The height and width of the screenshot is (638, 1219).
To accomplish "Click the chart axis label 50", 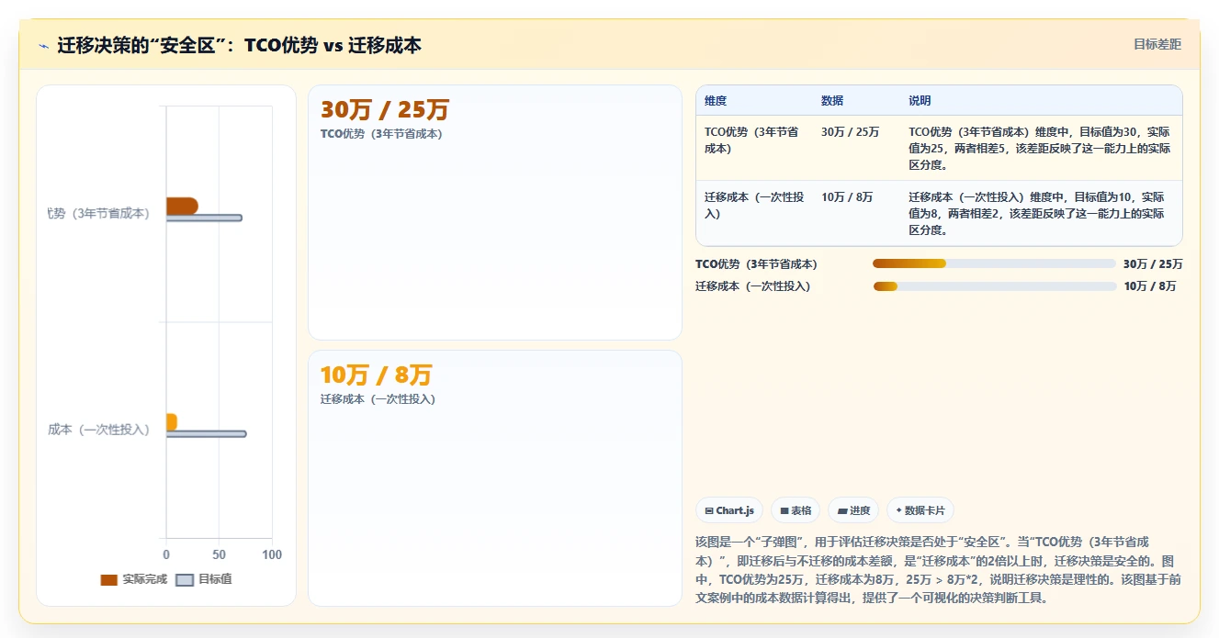I will [x=219, y=555].
